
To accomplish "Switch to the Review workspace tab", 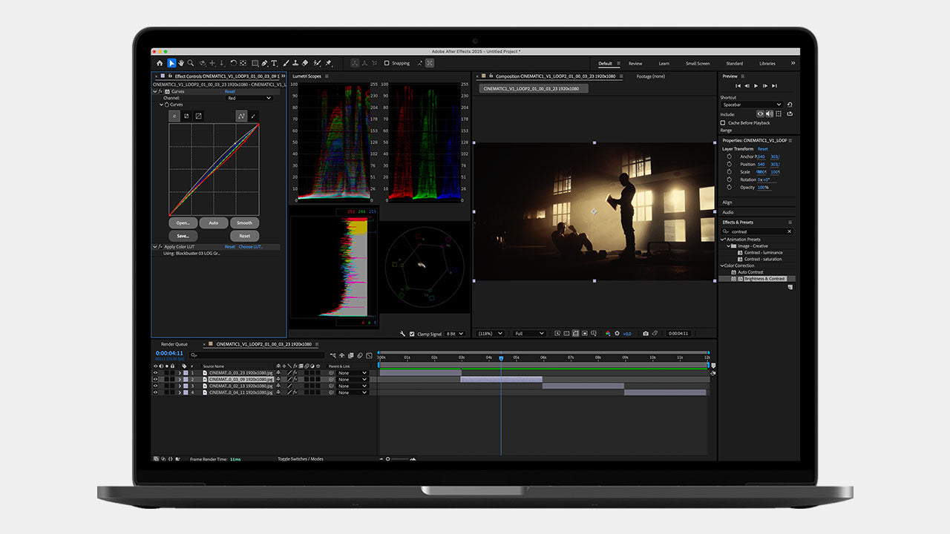I will coord(635,64).
